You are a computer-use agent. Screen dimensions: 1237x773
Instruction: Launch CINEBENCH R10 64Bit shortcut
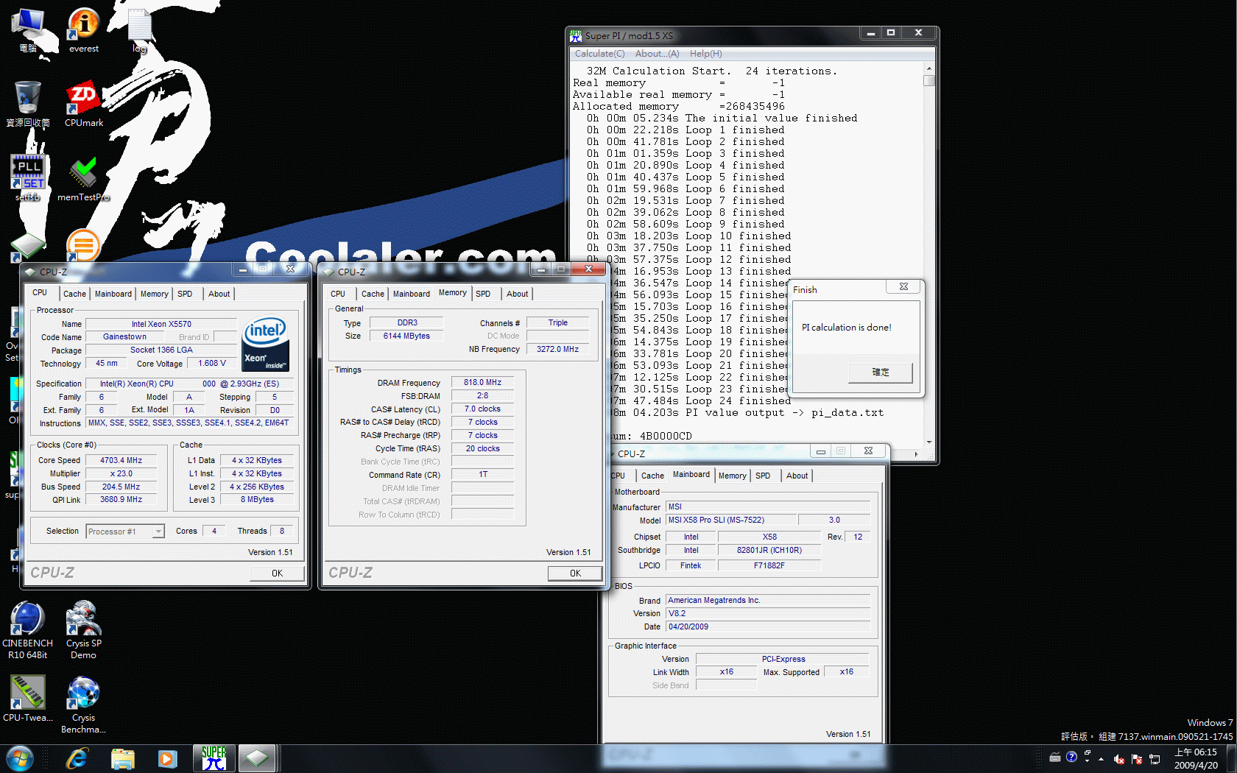coord(28,629)
